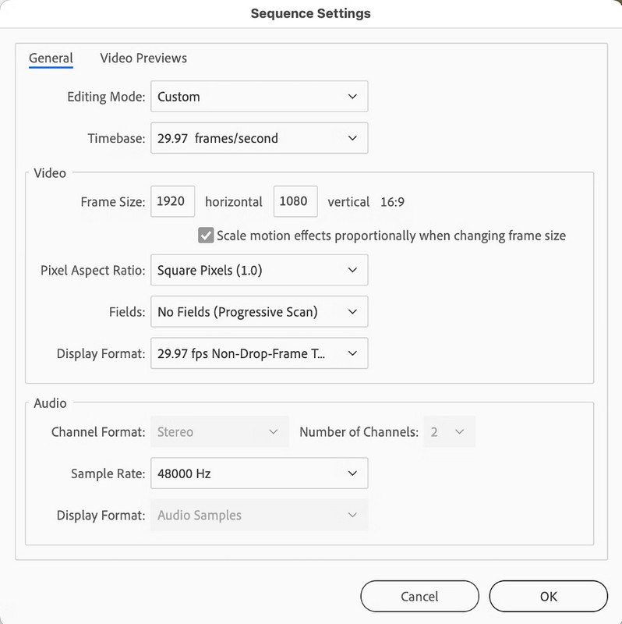
Task: Click the Number of Channels dropdown
Action: pyautogui.click(x=450, y=432)
